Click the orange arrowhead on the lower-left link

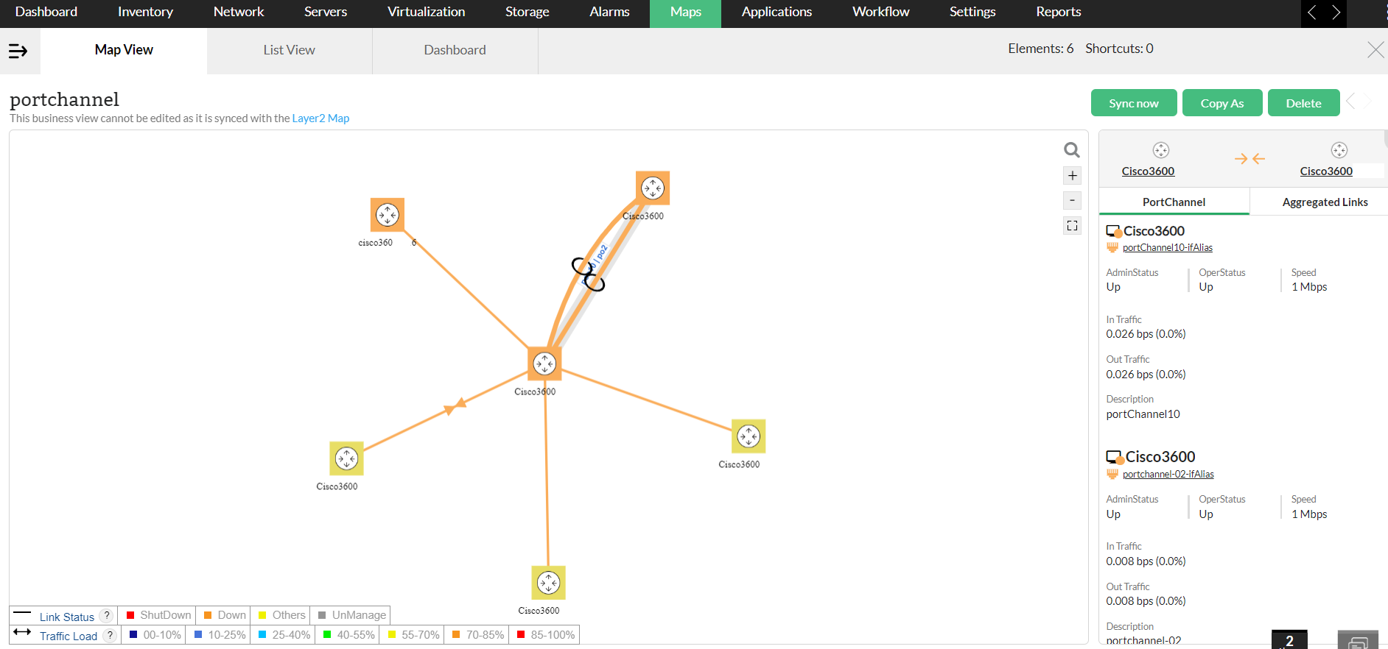(x=455, y=405)
